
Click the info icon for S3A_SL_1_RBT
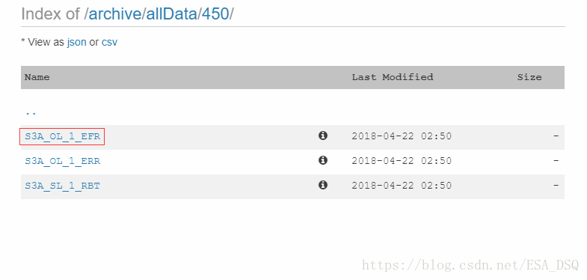pyautogui.click(x=323, y=185)
